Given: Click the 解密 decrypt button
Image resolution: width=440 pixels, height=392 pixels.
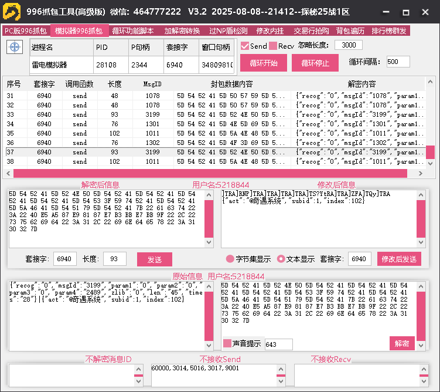Looking at the screenshot, I should coord(402,343).
